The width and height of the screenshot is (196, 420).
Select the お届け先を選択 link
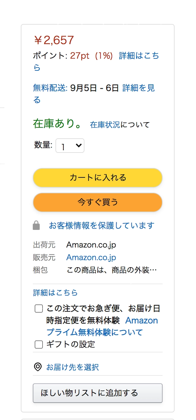(72, 367)
